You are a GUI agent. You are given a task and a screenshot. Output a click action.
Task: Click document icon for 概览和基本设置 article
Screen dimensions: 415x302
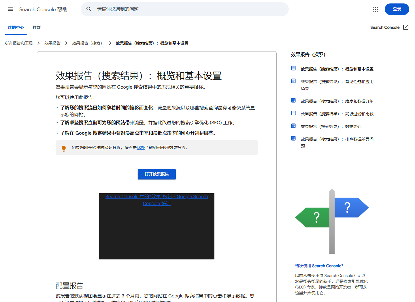coord(293,68)
